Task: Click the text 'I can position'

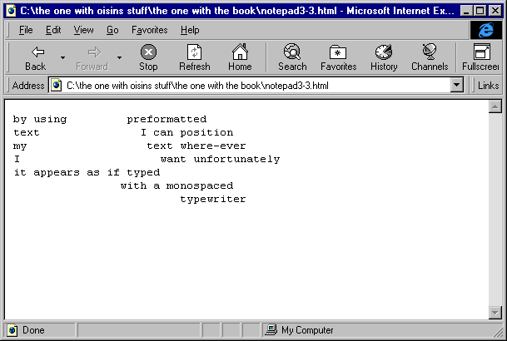Action: coord(186,133)
